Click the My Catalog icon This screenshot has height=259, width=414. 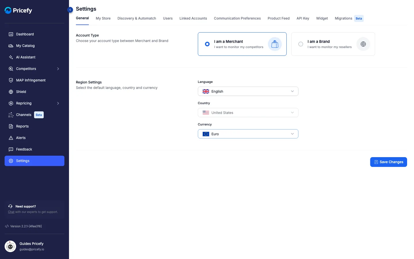(x=11, y=46)
